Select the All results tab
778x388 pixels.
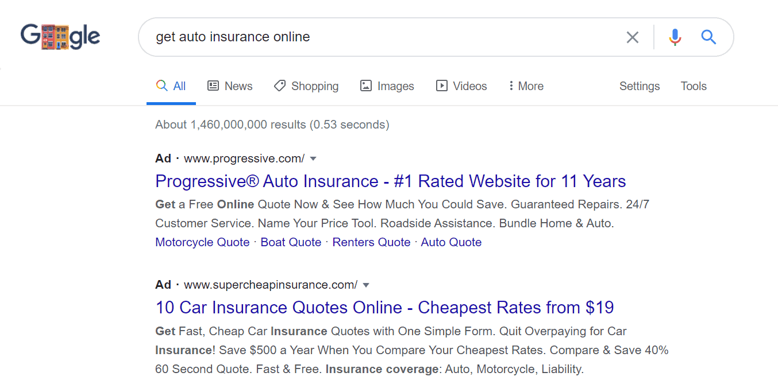pyautogui.click(x=171, y=86)
